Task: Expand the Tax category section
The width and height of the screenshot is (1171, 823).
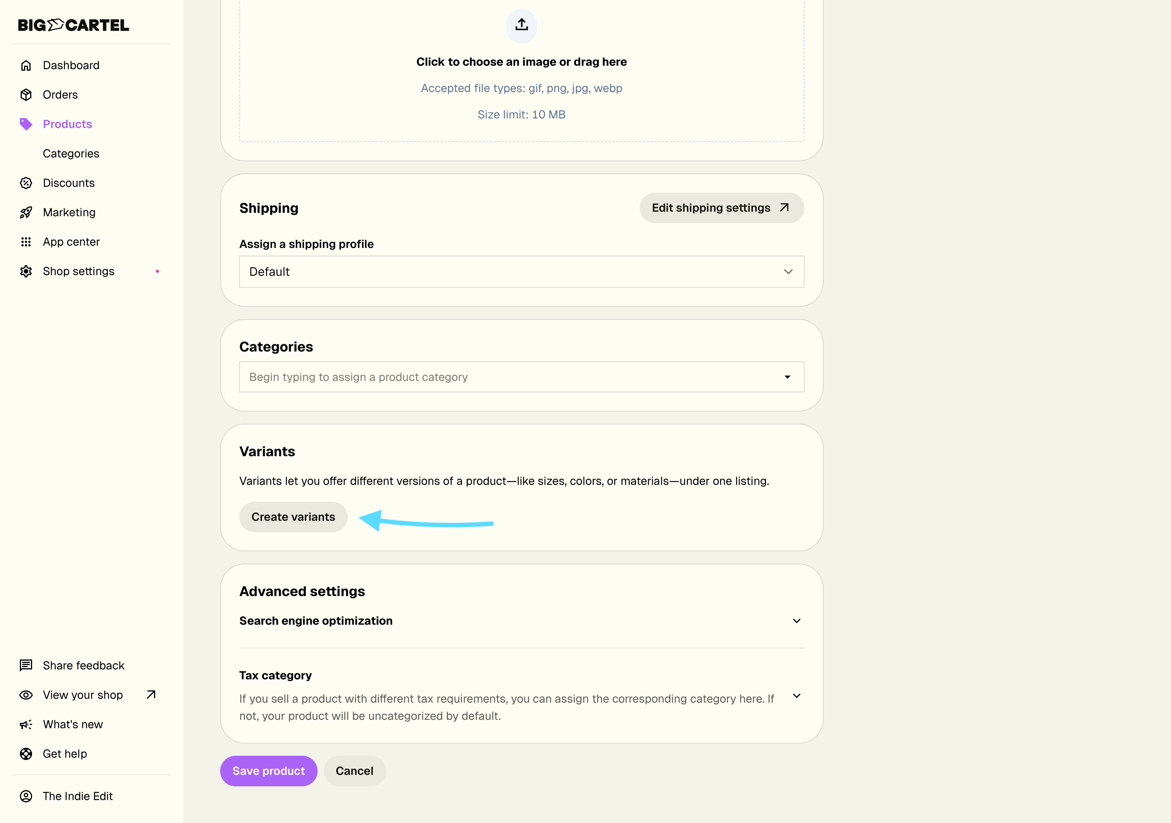Action: [796, 696]
